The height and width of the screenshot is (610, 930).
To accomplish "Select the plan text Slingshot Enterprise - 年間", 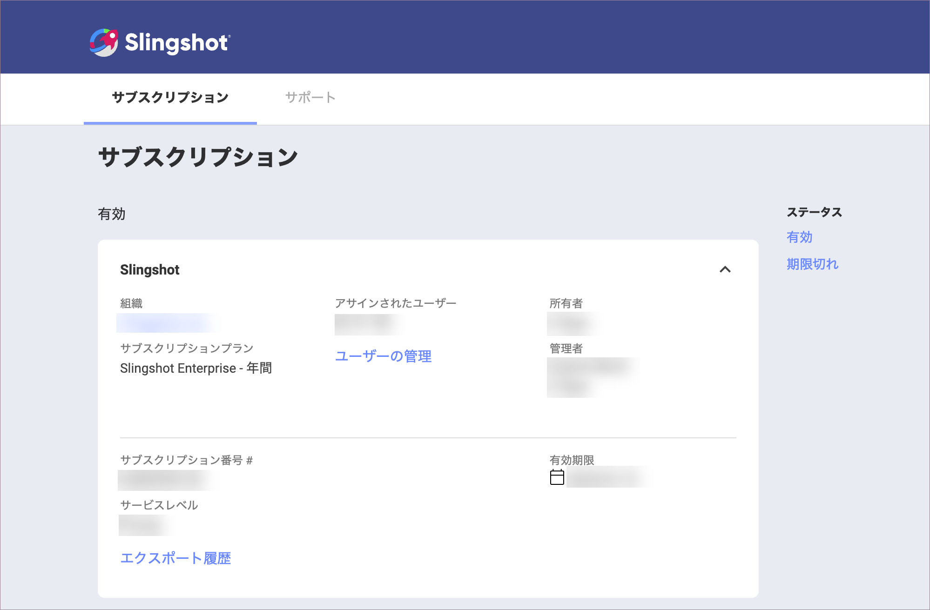I will [196, 368].
